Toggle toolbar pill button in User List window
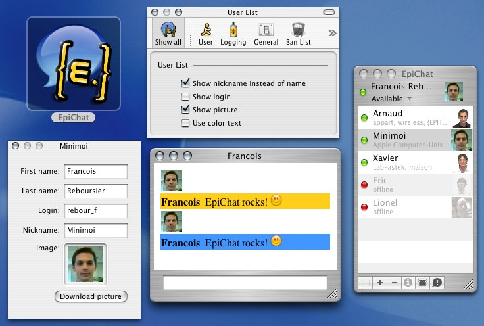Image resolution: width=484 pixels, height=326 pixels. click(x=329, y=12)
